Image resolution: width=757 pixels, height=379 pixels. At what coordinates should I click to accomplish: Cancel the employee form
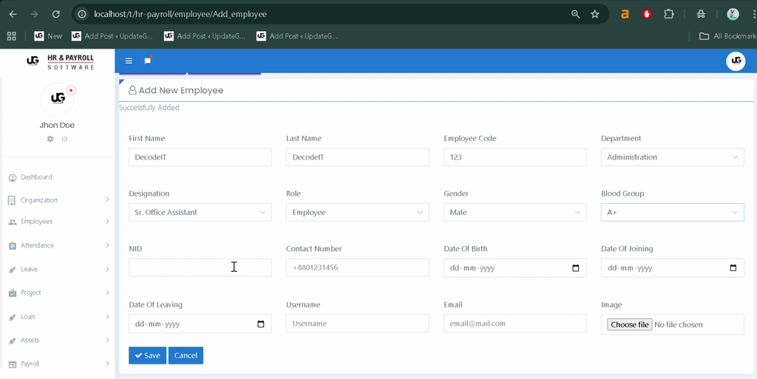[x=186, y=355]
